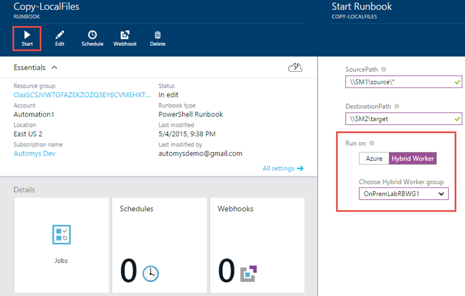Show Run on info tooltip icon
The image size is (465, 296).
(372, 143)
